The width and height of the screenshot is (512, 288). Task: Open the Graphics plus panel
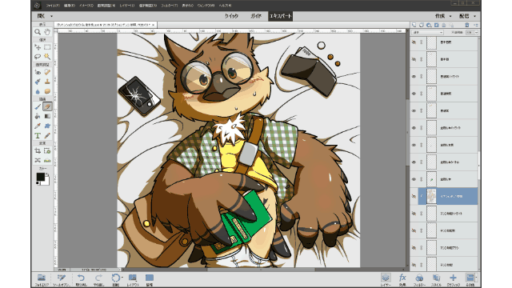453,279
